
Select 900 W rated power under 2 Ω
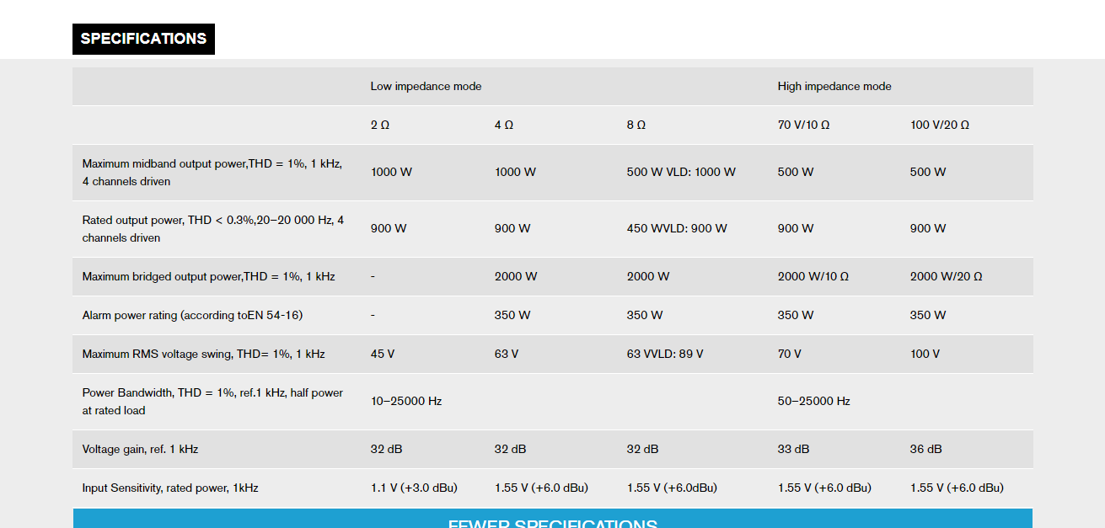[389, 229]
